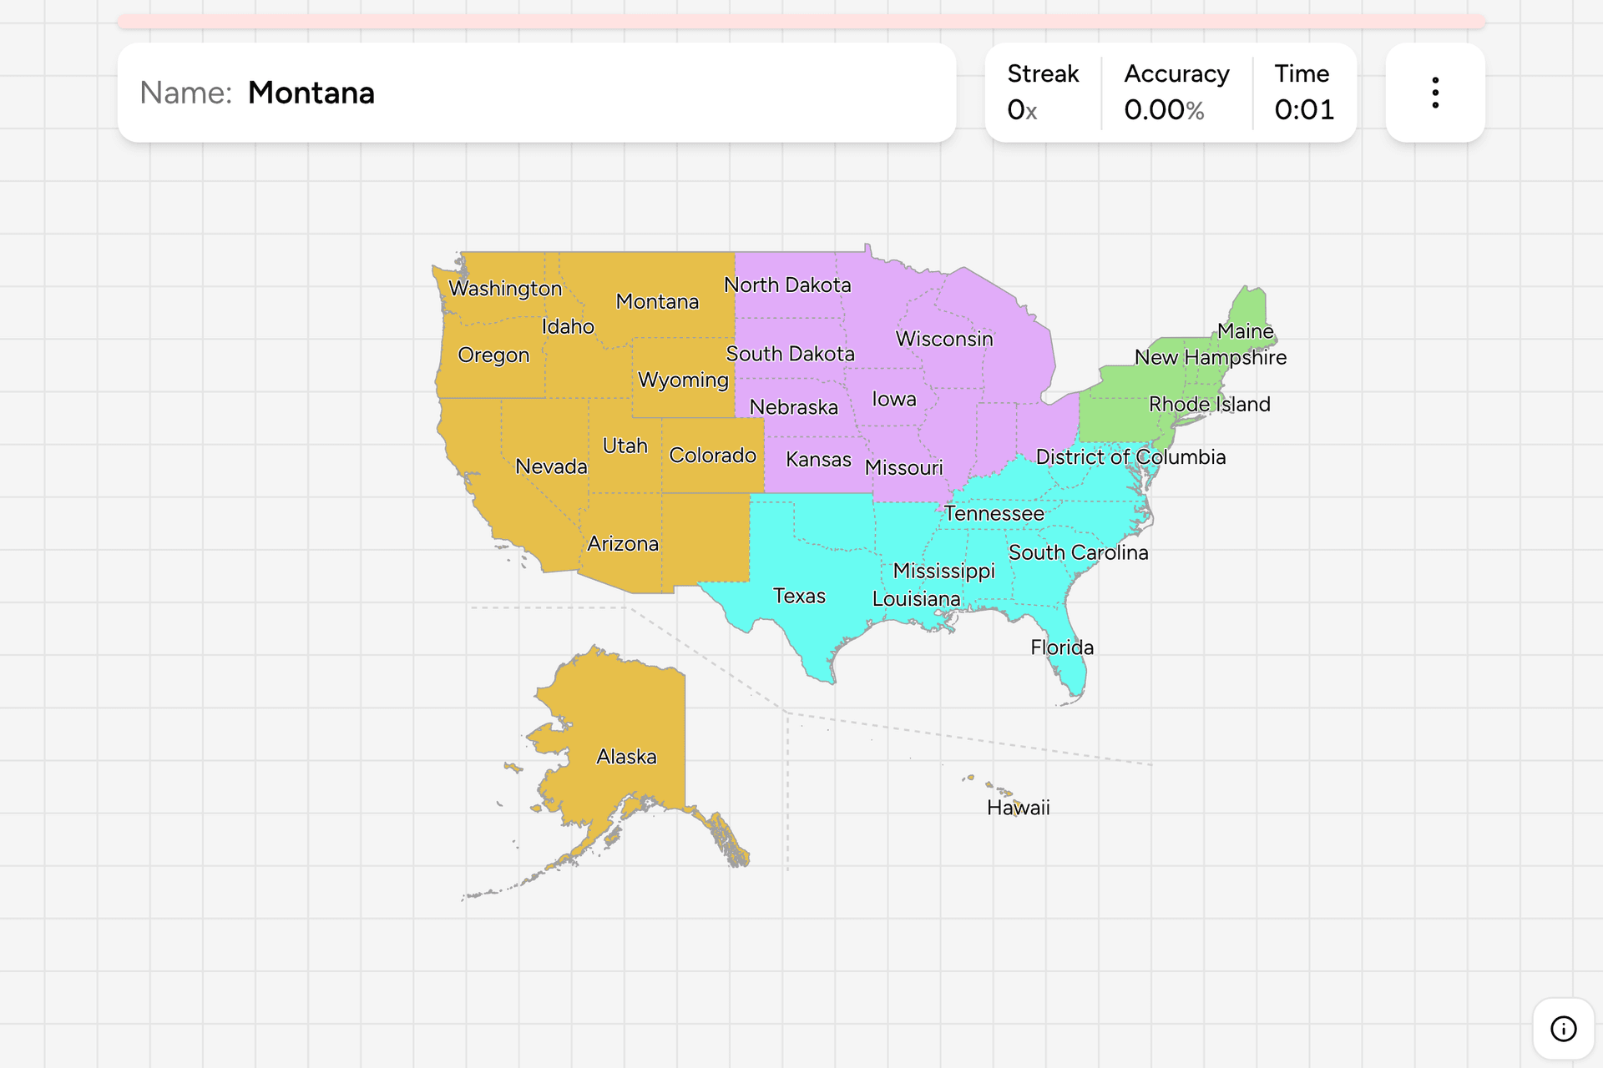Click the Idaho label
The width and height of the screenshot is (1603, 1068).
[x=568, y=326]
